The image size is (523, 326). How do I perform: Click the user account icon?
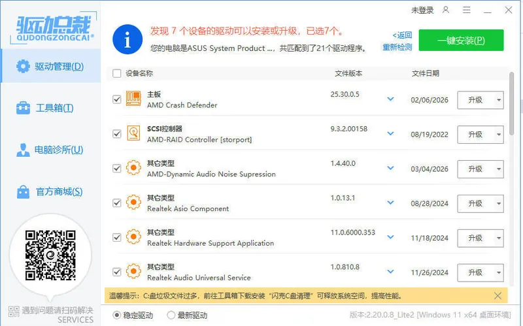point(446,10)
